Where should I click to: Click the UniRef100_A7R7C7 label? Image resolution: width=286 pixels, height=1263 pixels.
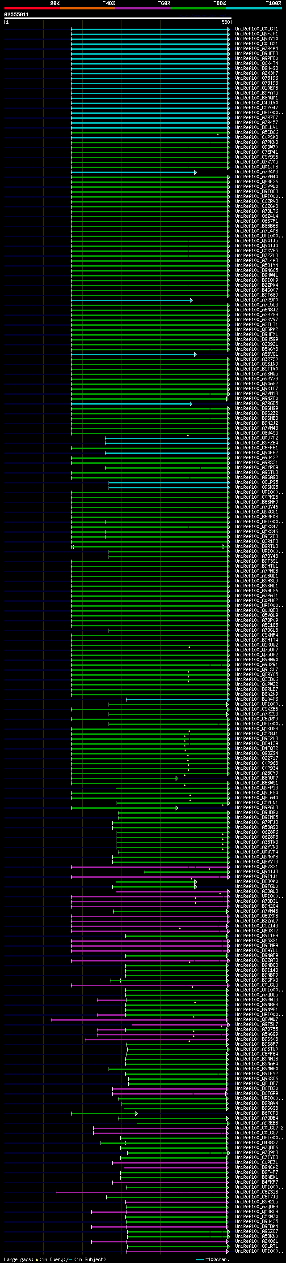click(256, 118)
